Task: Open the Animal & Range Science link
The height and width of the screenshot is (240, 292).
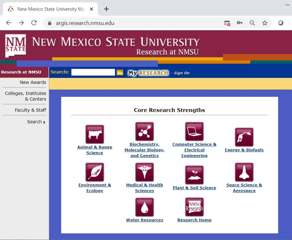Action: (95, 150)
